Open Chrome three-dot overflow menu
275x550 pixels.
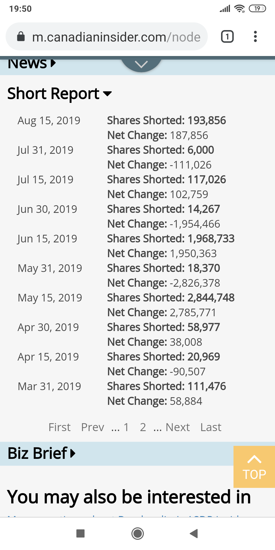click(255, 36)
